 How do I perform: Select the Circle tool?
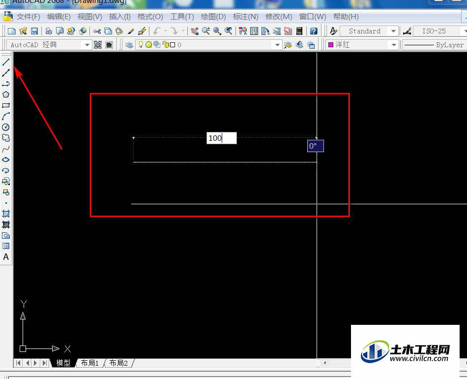click(6, 127)
